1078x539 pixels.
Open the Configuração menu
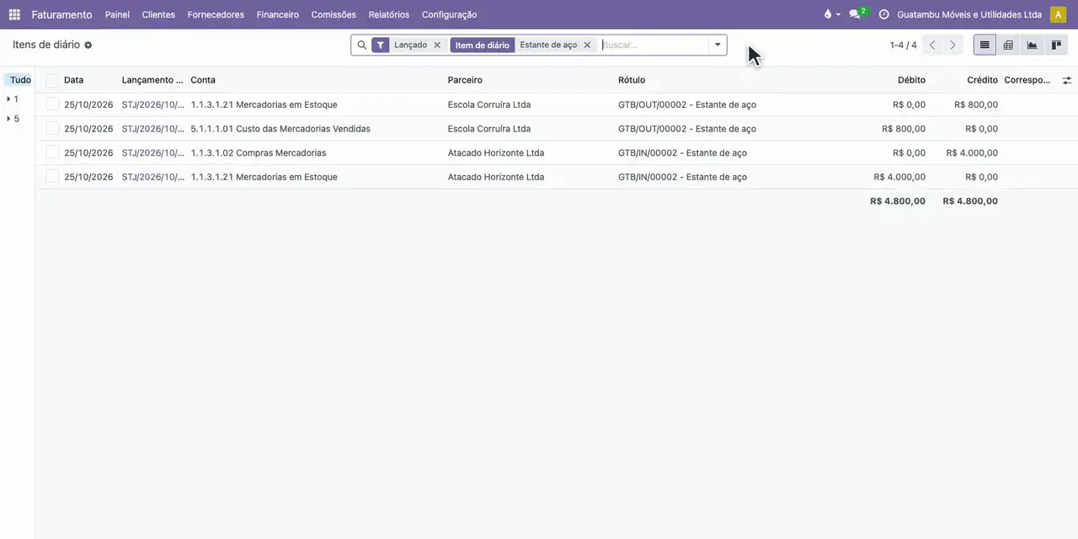click(449, 14)
